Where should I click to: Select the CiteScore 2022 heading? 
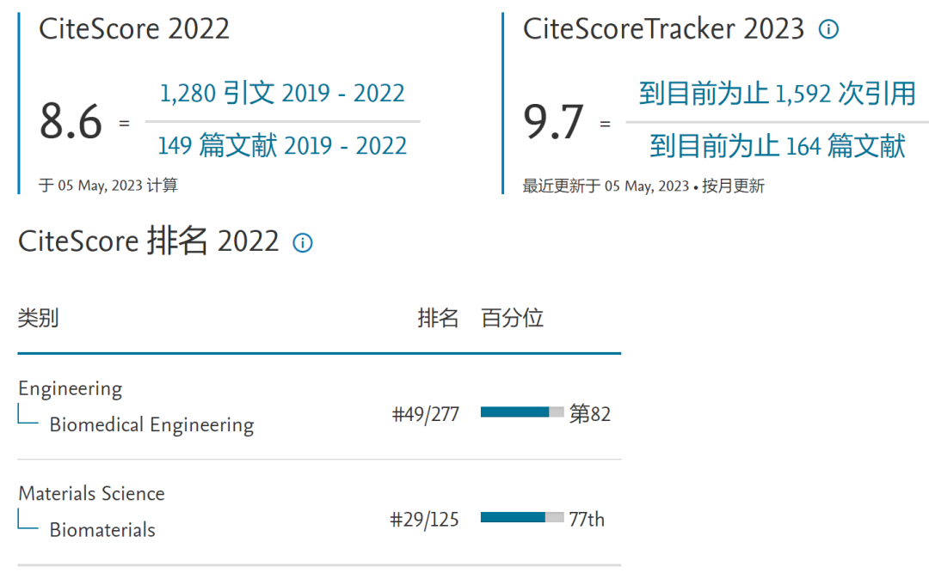(134, 29)
